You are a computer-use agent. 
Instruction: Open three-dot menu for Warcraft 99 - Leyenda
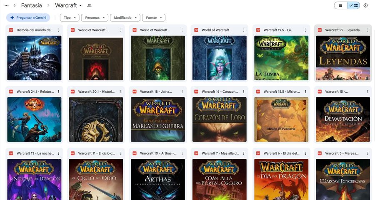pyautogui.click(x=367, y=30)
